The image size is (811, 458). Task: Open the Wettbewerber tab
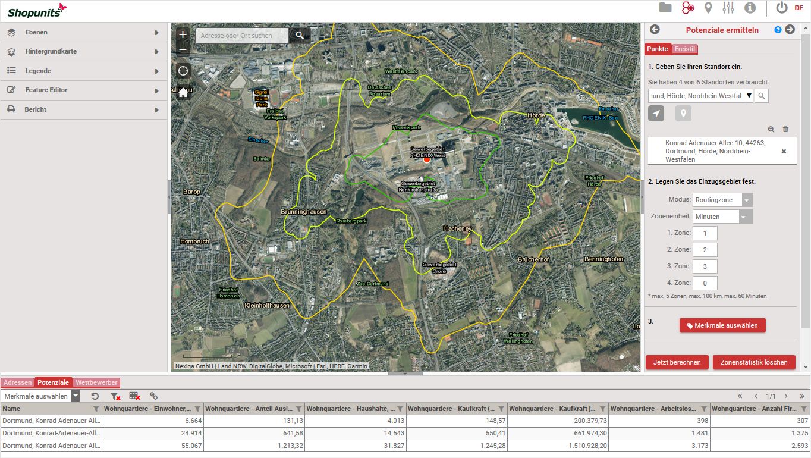coord(97,382)
